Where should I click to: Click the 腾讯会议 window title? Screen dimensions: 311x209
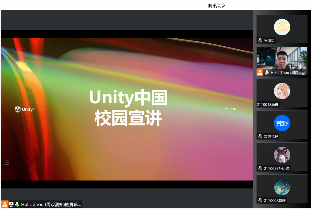click(217, 6)
